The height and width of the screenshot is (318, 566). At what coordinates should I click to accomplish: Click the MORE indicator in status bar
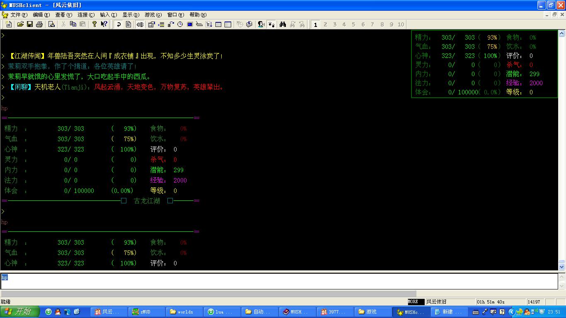click(416, 301)
